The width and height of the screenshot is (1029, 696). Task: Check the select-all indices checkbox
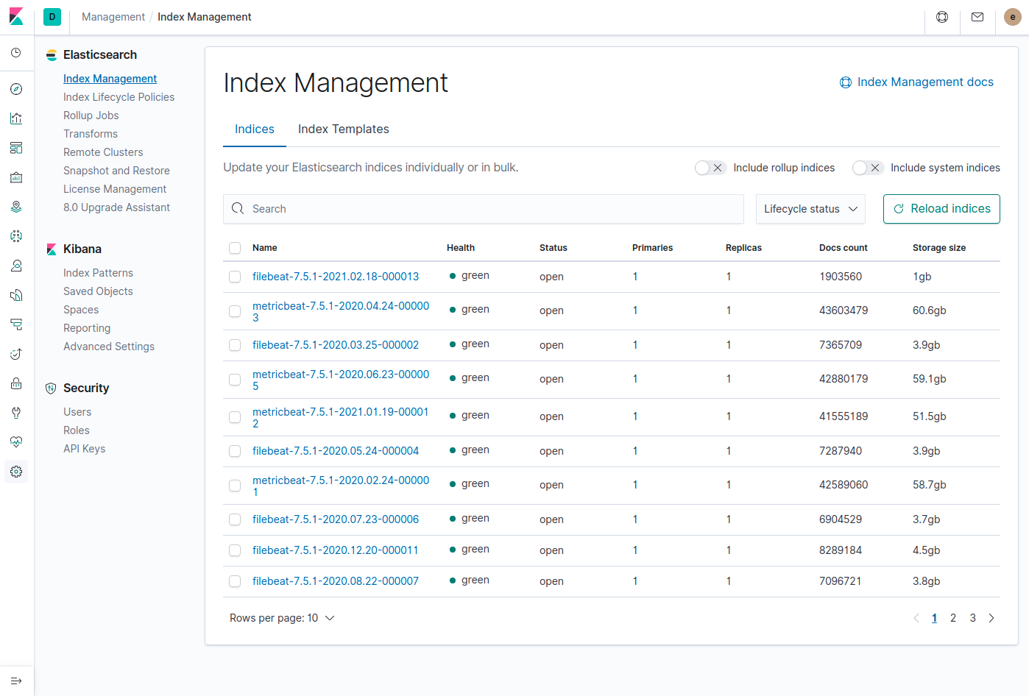point(235,248)
